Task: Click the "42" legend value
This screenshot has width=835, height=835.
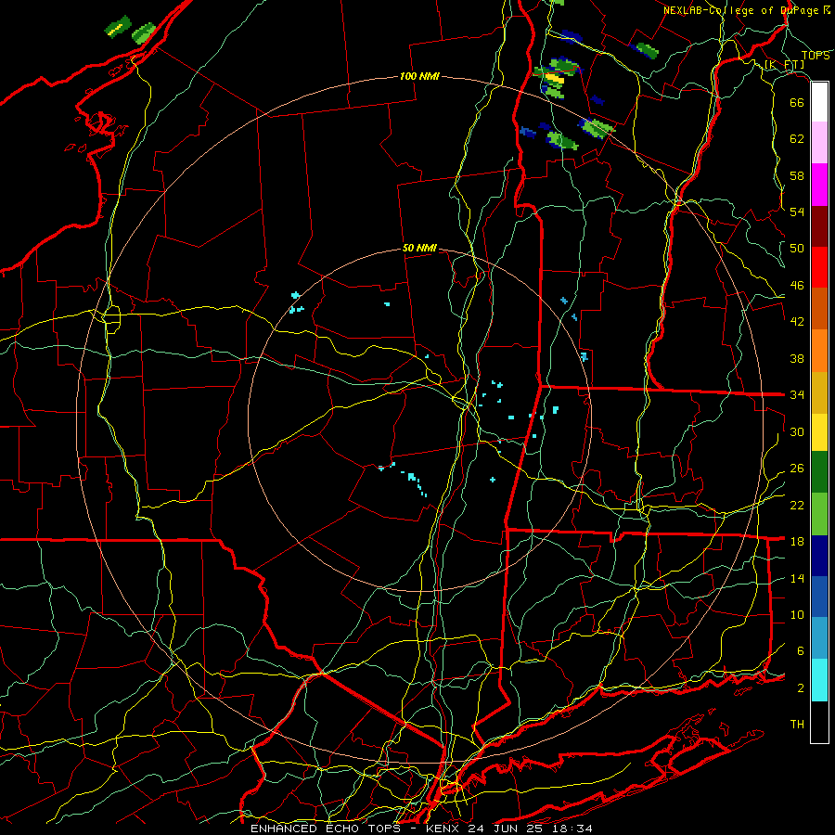Action: (x=797, y=322)
